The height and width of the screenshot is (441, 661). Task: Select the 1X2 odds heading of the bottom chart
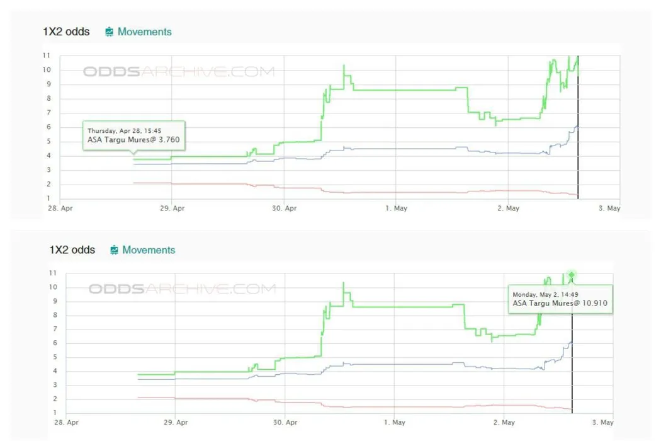pyautogui.click(x=72, y=250)
